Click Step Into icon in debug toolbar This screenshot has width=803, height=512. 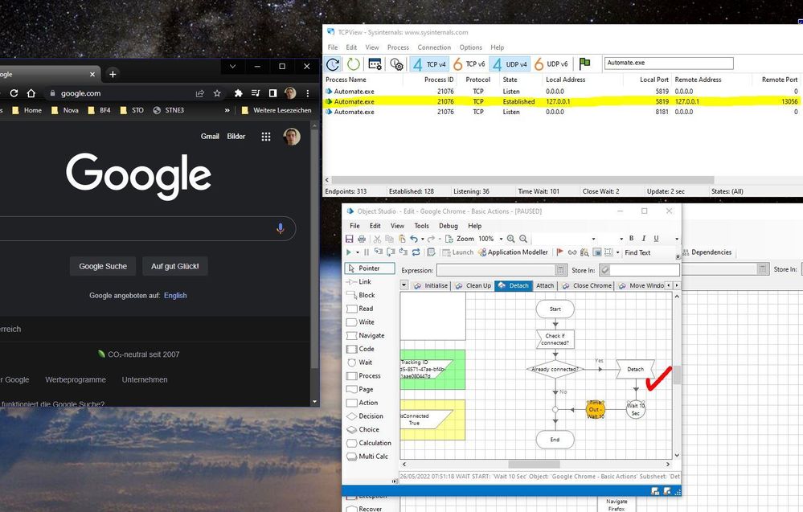[x=379, y=252]
